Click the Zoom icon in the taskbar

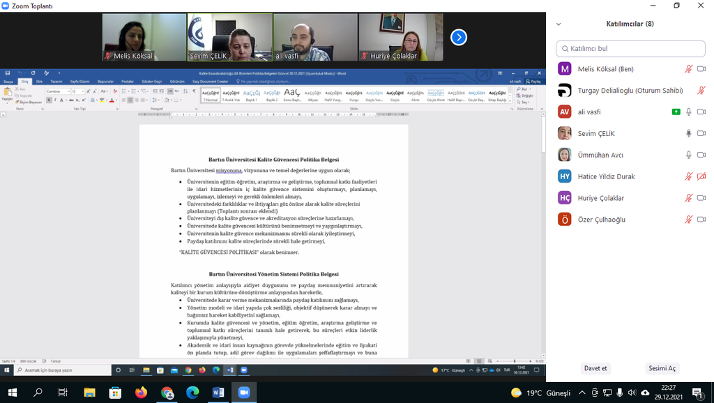(243, 393)
